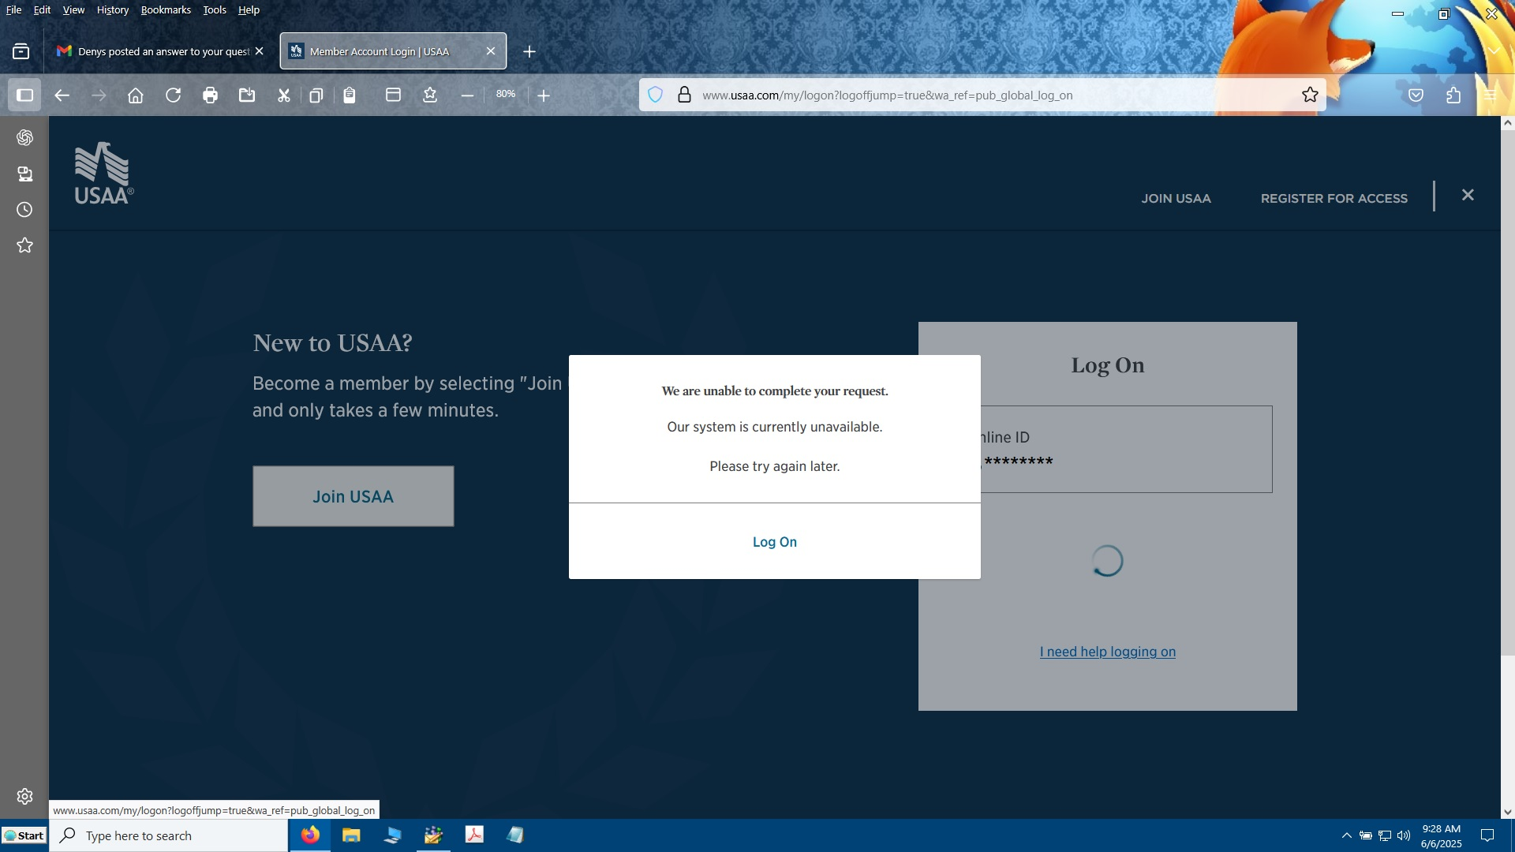Click the Join USAA button
The image size is (1515, 852).
coord(353,496)
